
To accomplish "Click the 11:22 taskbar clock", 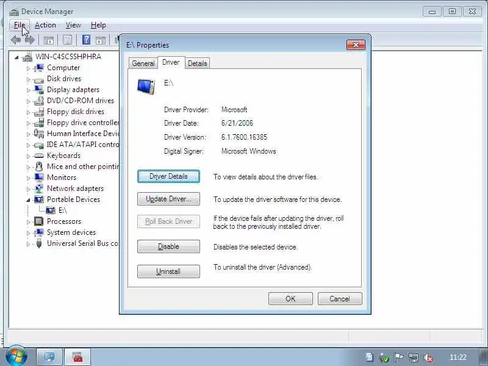I will coord(458,357).
